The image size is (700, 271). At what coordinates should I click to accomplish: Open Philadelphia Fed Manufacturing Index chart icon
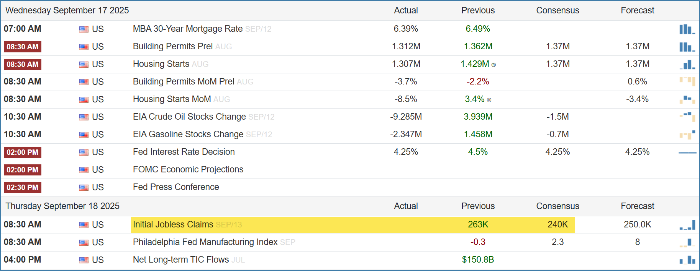pos(687,242)
